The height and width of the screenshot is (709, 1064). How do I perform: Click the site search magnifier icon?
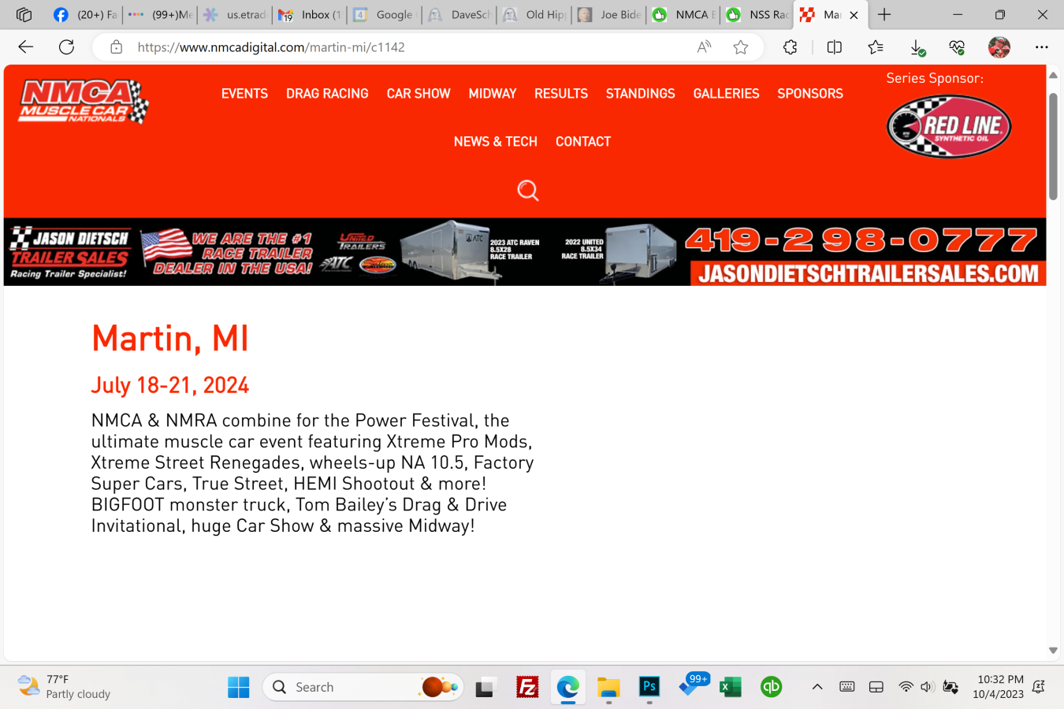coord(528,191)
